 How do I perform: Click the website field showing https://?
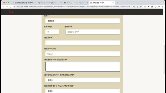point(83,54)
